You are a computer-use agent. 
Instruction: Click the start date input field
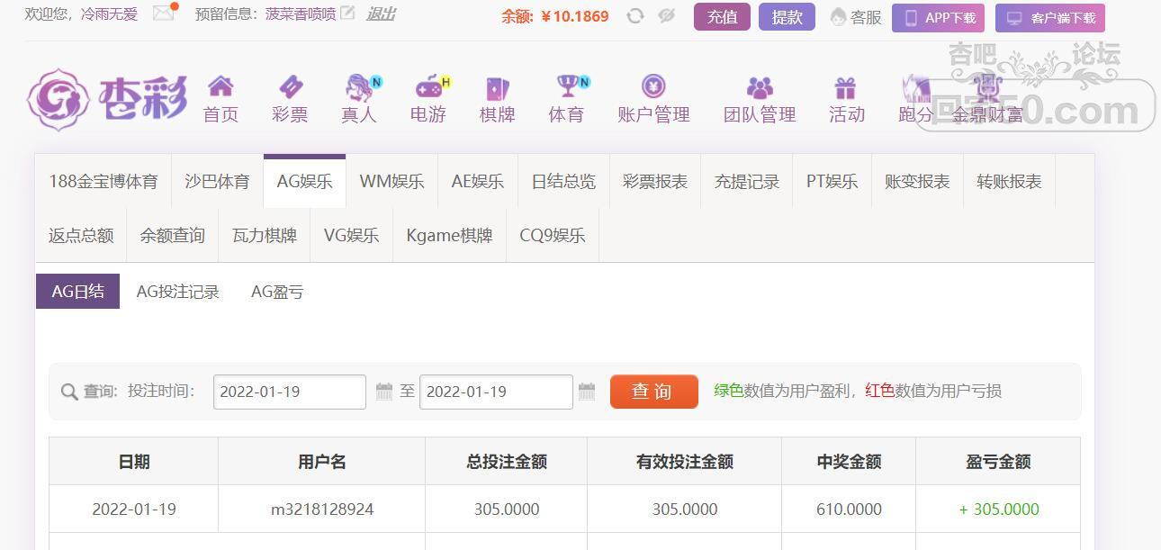tap(290, 392)
